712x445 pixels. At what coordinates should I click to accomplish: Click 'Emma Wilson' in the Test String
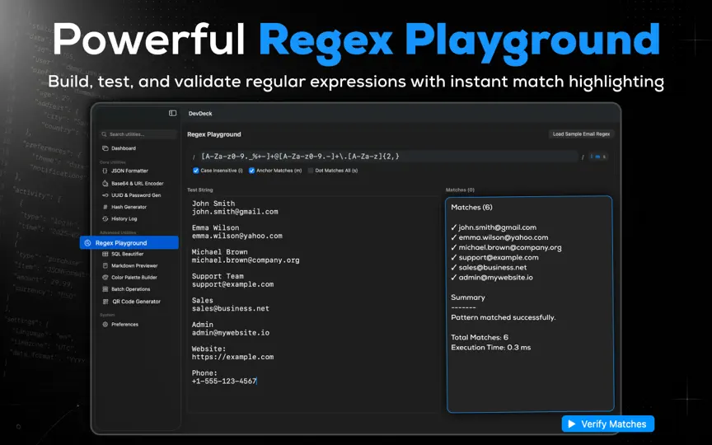pyautogui.click(x=215, y=227)
